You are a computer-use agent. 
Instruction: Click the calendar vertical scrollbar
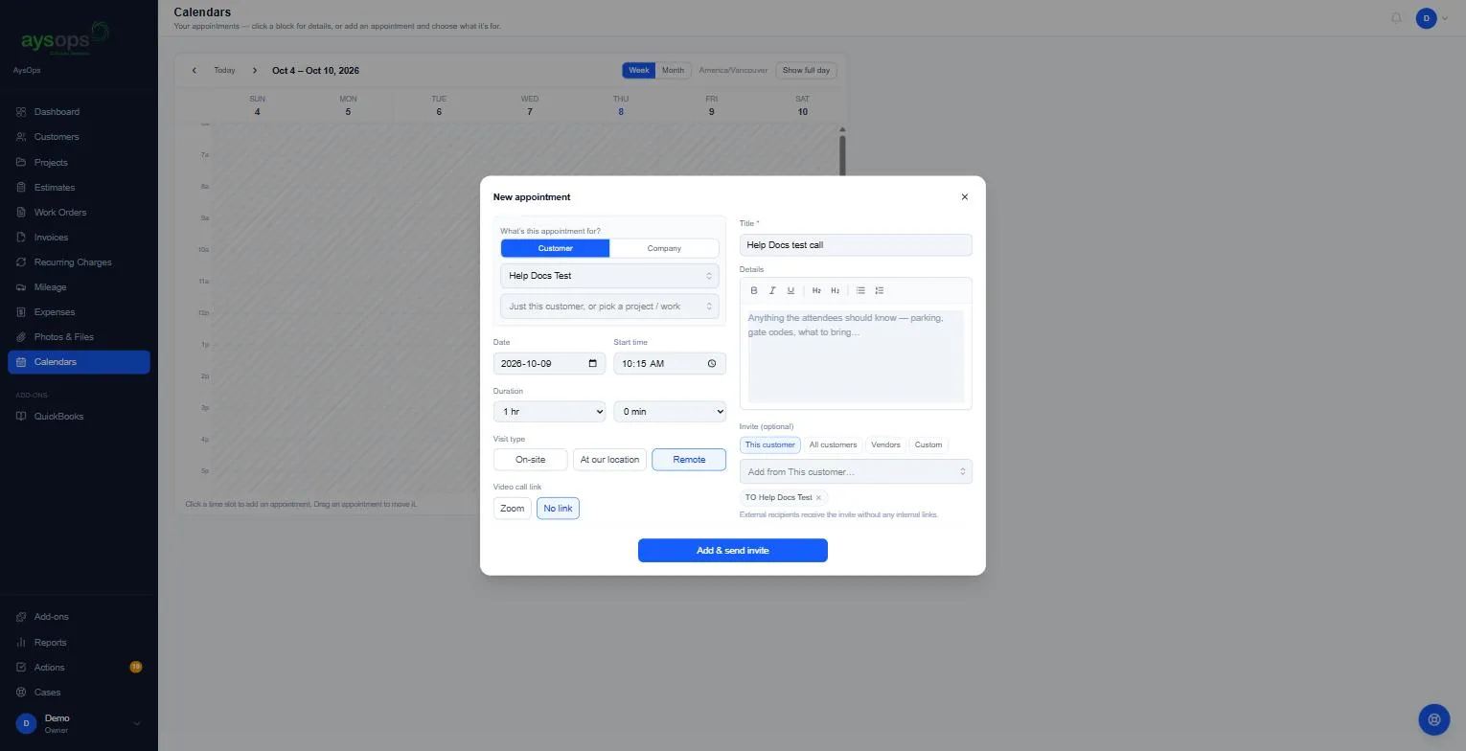click(x=842, y=153)
